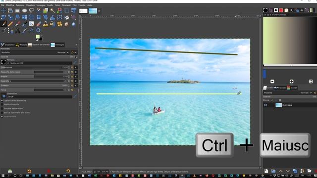
Task: Open the File menu
Action: (2, 5)
